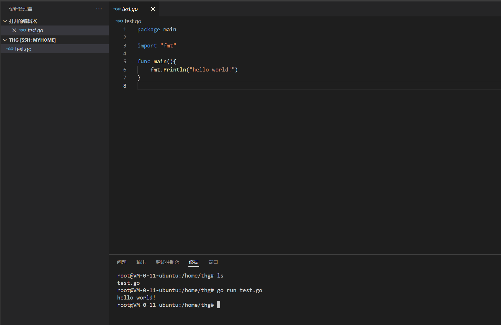Click the test.go breadcrumb label
Viewport: 501px width, 325px height.
133,21
